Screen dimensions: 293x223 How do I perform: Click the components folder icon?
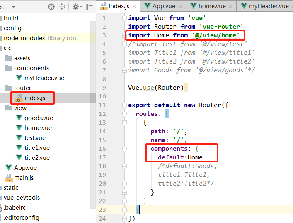point(9,68)
